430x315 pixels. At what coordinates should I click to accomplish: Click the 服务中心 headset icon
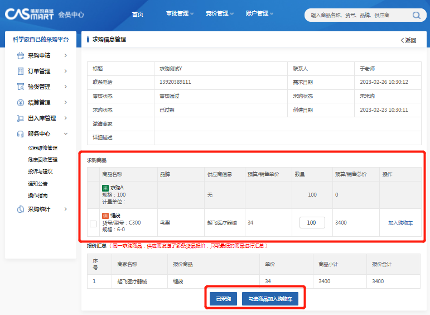point(20,134)
